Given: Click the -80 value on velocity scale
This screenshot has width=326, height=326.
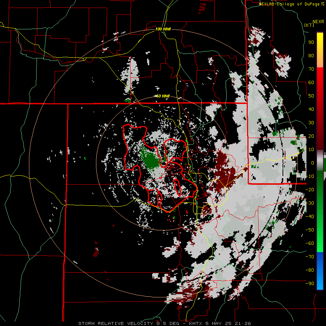Looking at the screenshot, I should (x=310, y=270).
